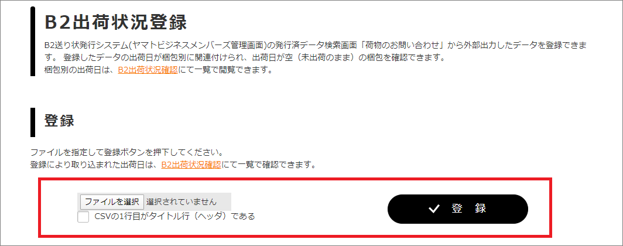Viewport: 623px width, 246px height.
Task: Follow the B2出荷状況確認 link in the top description
Action: (x=148, y=71)
